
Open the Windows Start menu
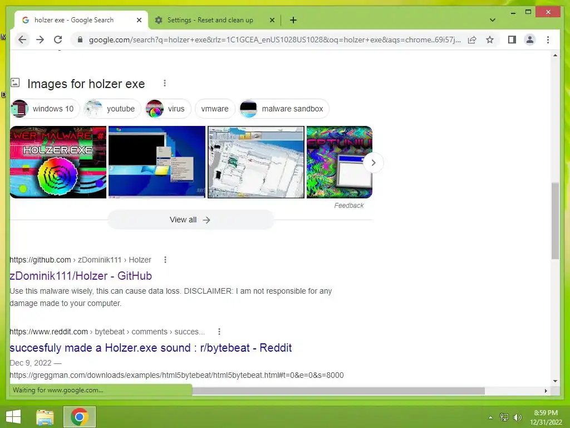tap(13, 417)
